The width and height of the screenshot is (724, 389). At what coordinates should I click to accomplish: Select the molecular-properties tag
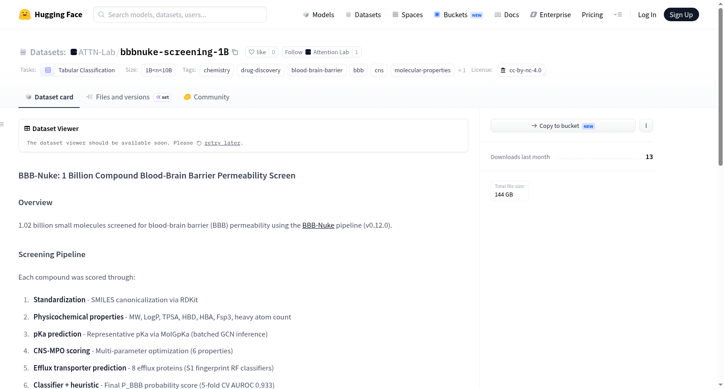click(423, 70)
